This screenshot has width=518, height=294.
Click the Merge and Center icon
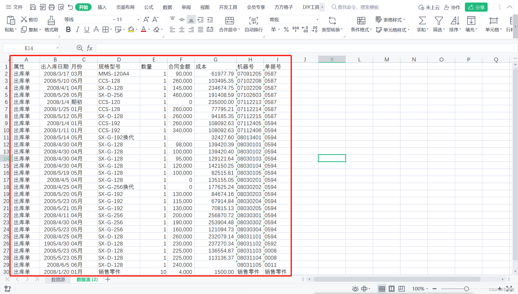point(229,20)
